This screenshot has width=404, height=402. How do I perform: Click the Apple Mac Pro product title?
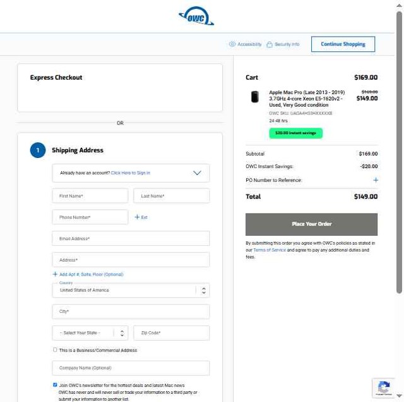tap(307, 99)
